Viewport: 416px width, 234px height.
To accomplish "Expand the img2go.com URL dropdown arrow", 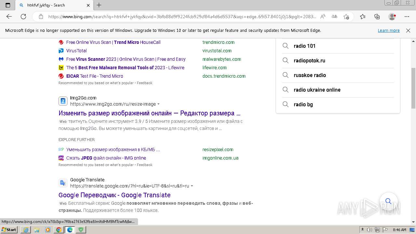I will [159, 104].
